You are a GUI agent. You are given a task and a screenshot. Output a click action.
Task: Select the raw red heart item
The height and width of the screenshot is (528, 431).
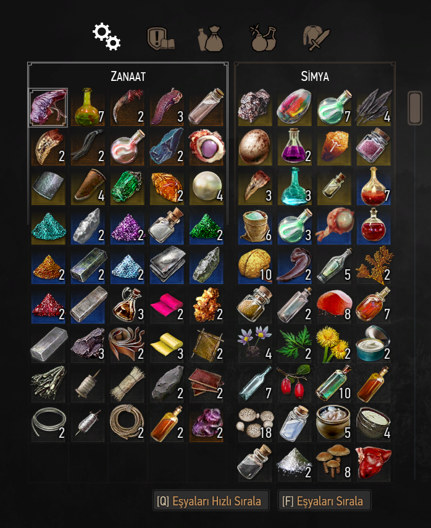pyautogui.click(x=374, y=463)
